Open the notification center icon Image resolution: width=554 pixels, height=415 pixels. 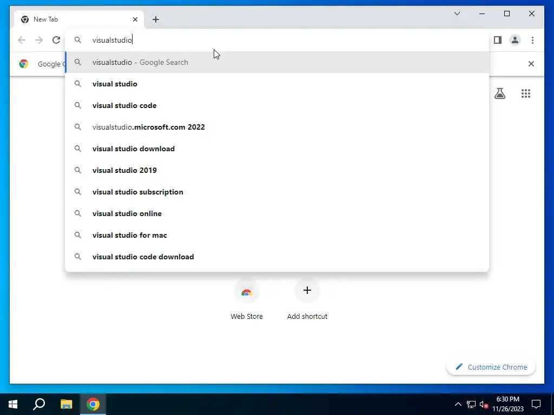536,404
